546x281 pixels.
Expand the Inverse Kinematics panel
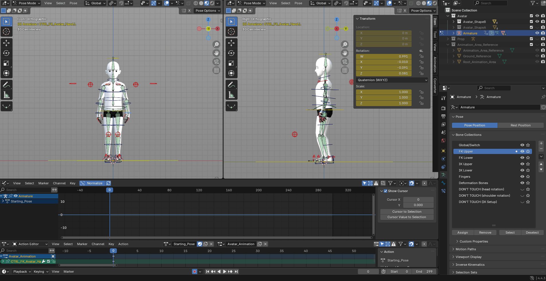click(470, 265)
